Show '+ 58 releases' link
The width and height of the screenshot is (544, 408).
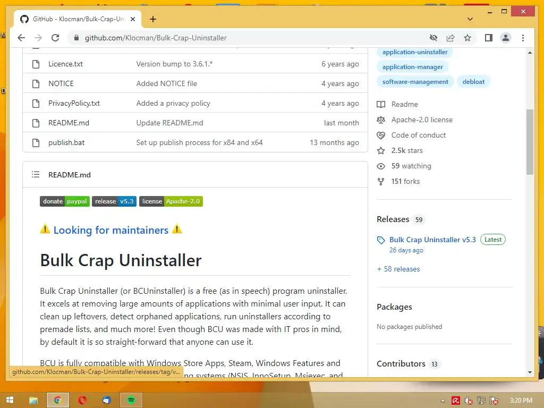398,269
